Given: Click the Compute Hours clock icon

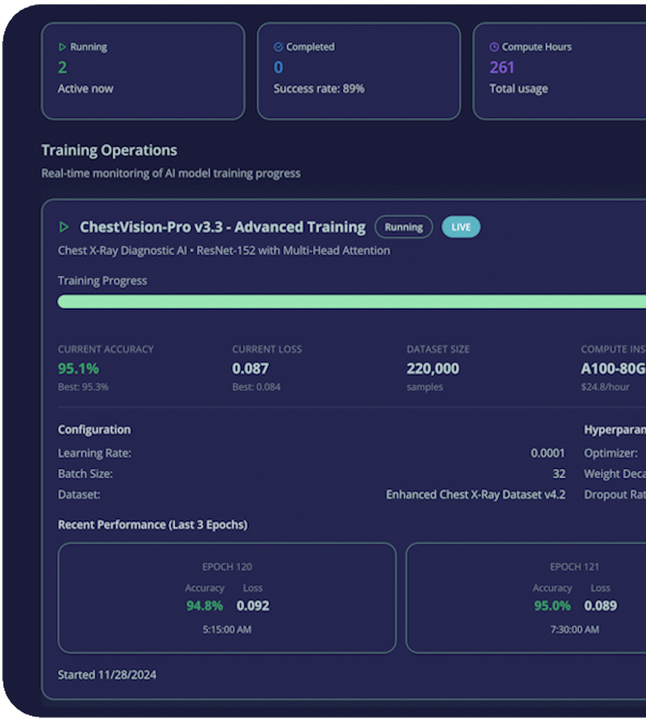Looking at the screenshot, I should click(494, 47).
